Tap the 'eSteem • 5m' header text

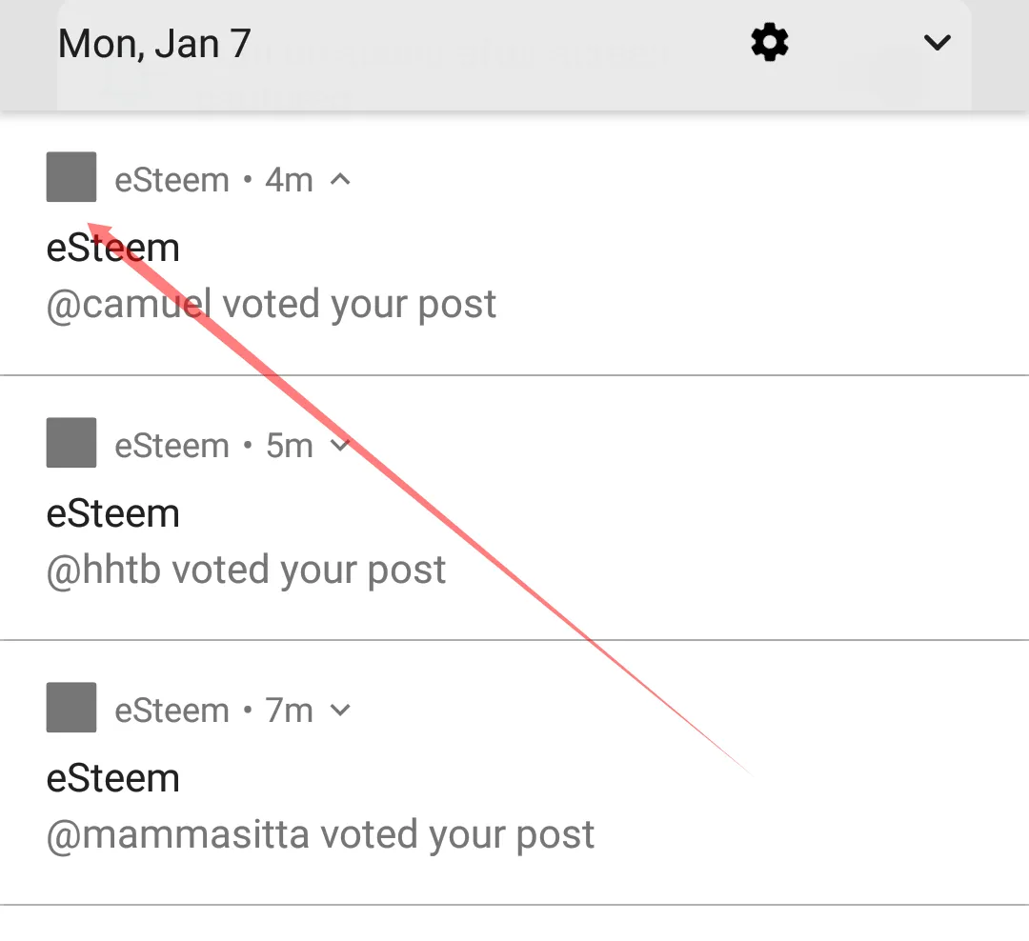[x=214, y=446]
